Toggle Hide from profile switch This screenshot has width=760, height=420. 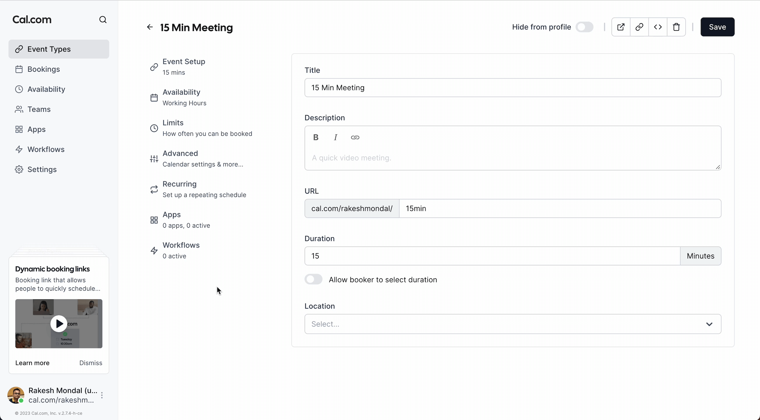[x=584, y=27]
